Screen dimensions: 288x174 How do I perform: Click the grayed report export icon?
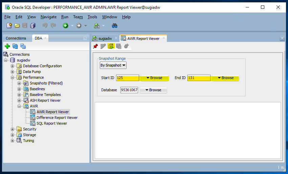pyautogui.click(x=119, y=46)
